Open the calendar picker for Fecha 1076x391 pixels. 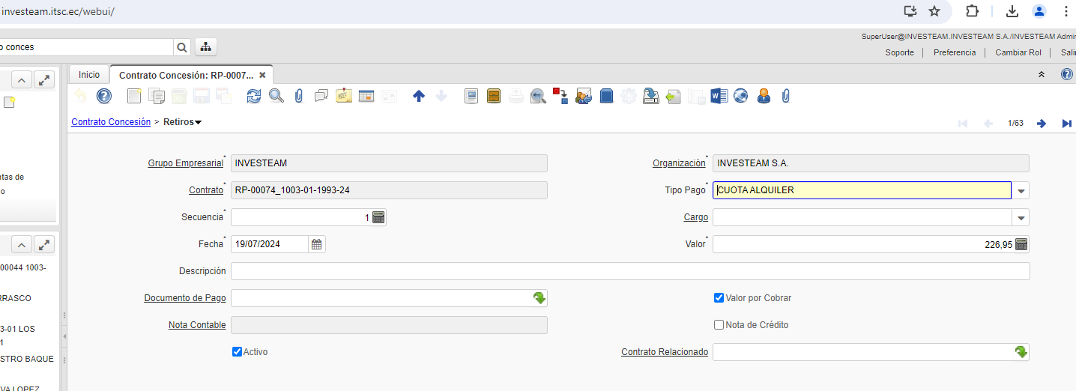click(317, 244)
